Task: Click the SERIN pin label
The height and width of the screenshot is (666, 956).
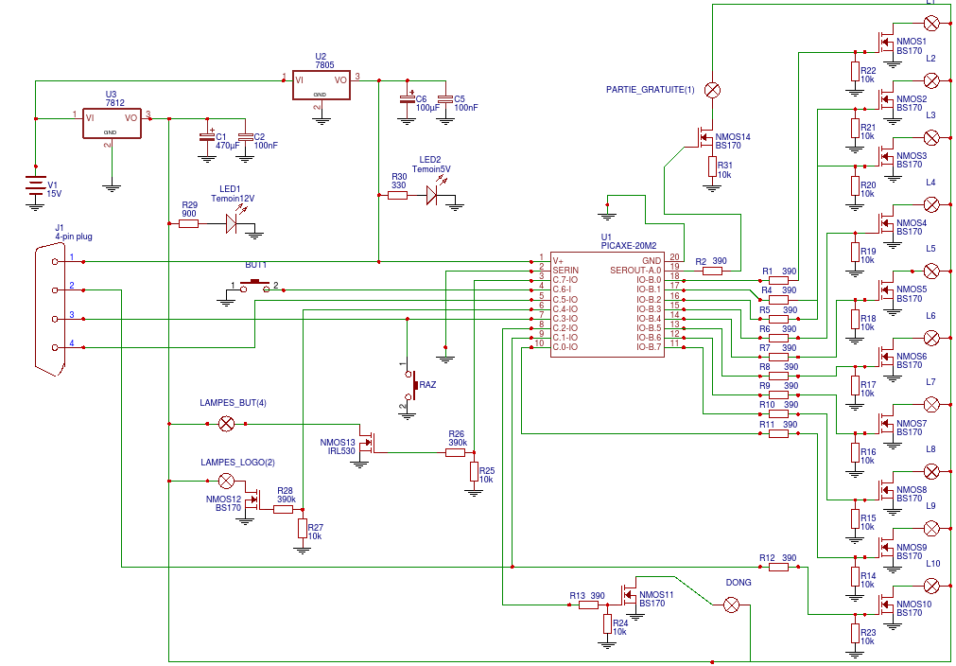Action: tap(565, 271)
